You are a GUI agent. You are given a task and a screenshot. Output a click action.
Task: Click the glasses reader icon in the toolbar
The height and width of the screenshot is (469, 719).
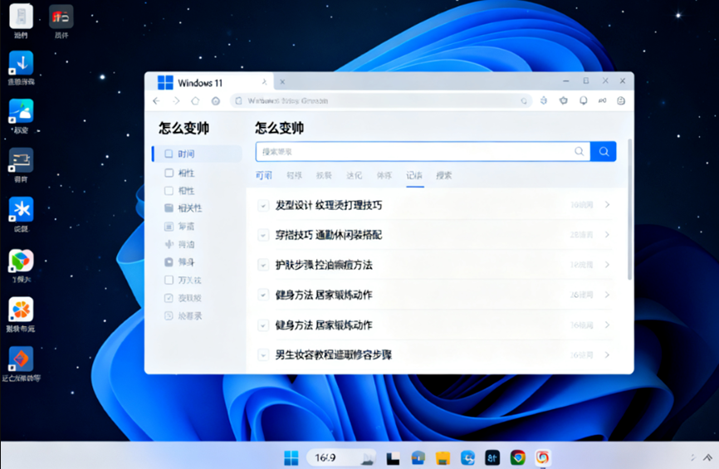602,100
